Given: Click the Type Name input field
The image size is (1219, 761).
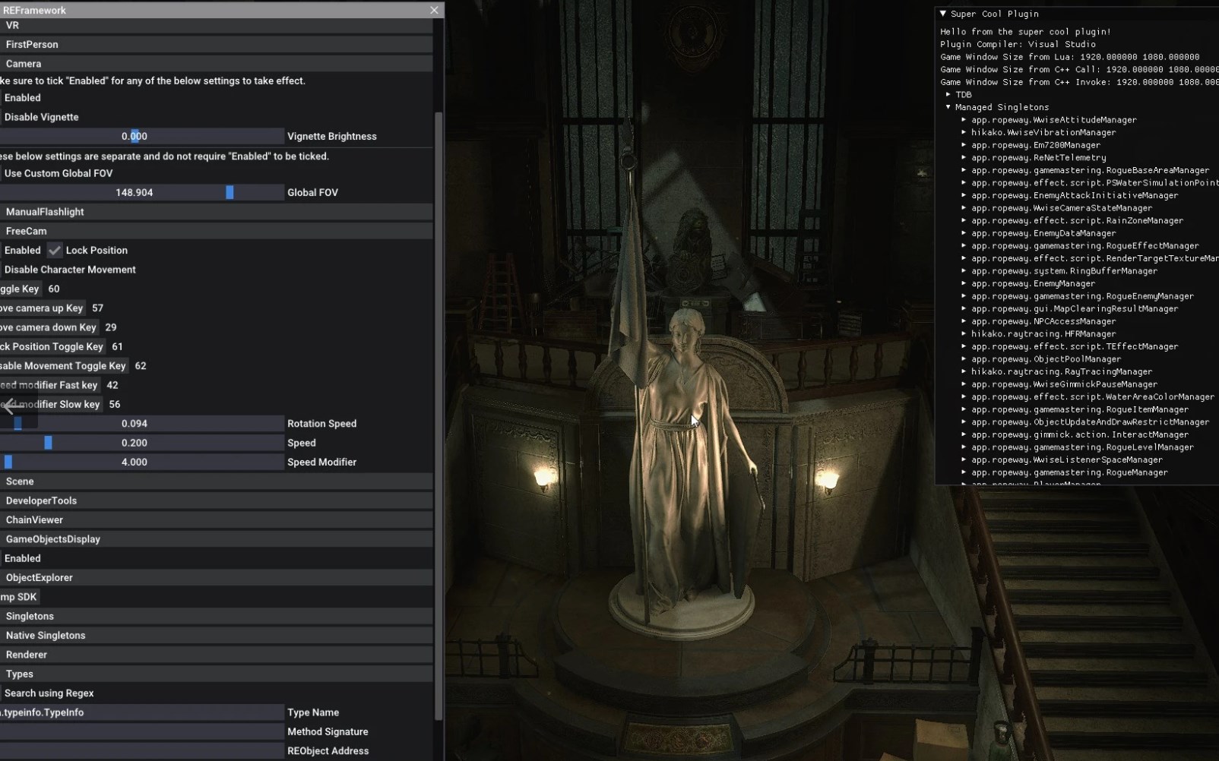Looking at the screenshot, I should (x=141, y=712).
